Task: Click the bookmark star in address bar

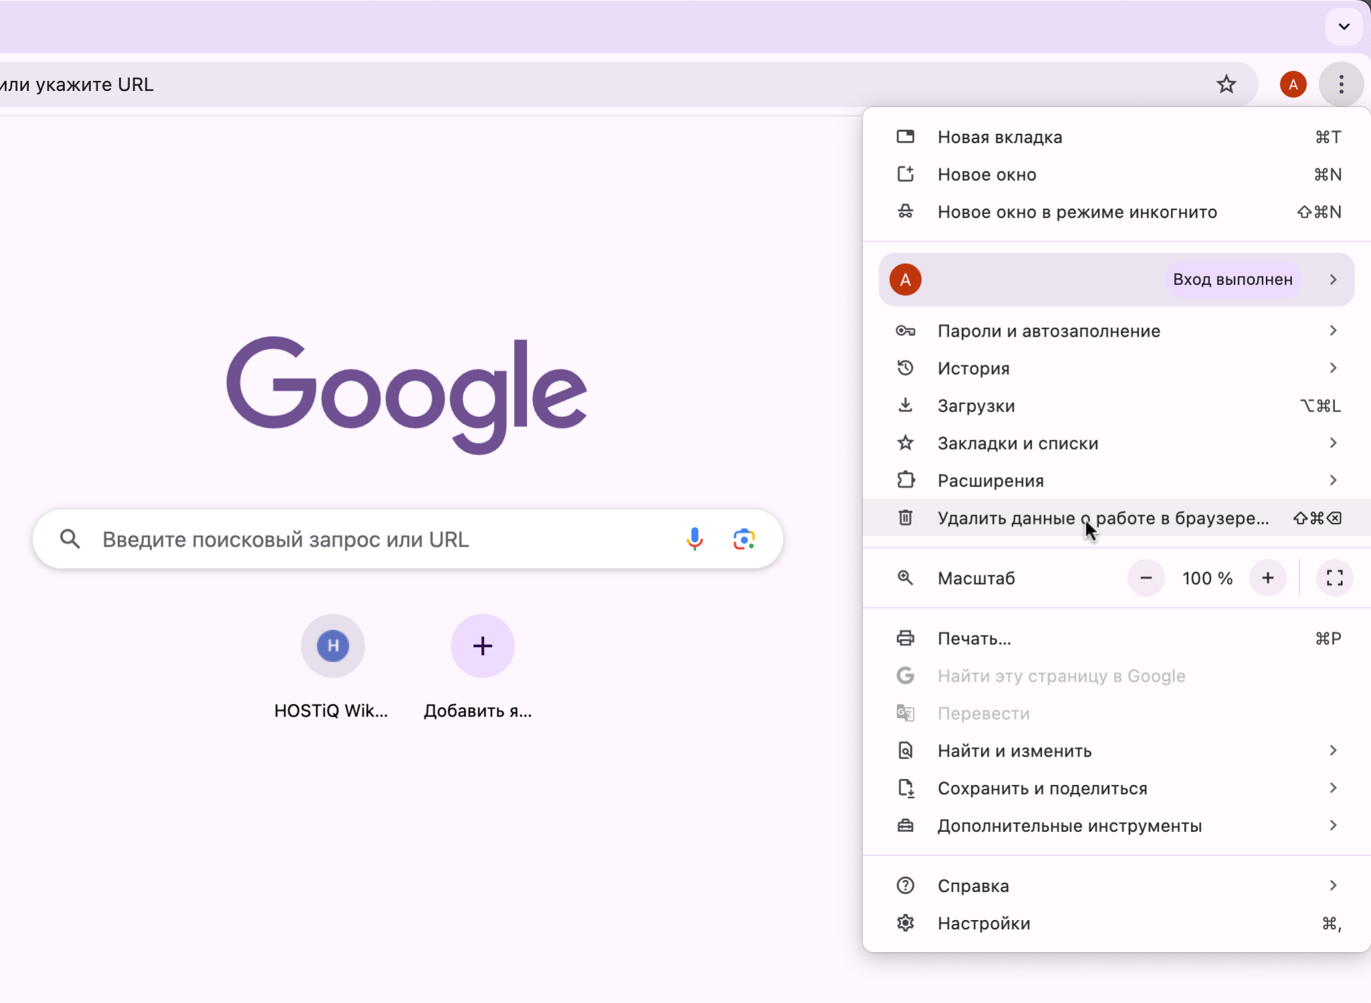Action: pos(1226,84)
